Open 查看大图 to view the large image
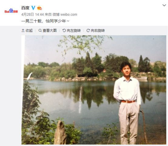 pyautogui.click(x=48, y=30)
